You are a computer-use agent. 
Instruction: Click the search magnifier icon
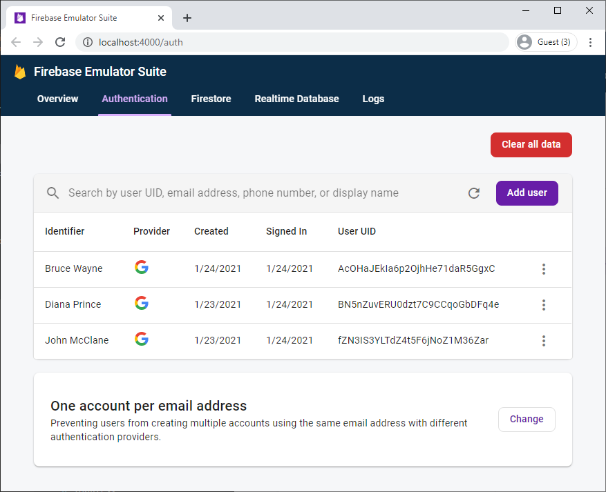click(x=53, y=193)
